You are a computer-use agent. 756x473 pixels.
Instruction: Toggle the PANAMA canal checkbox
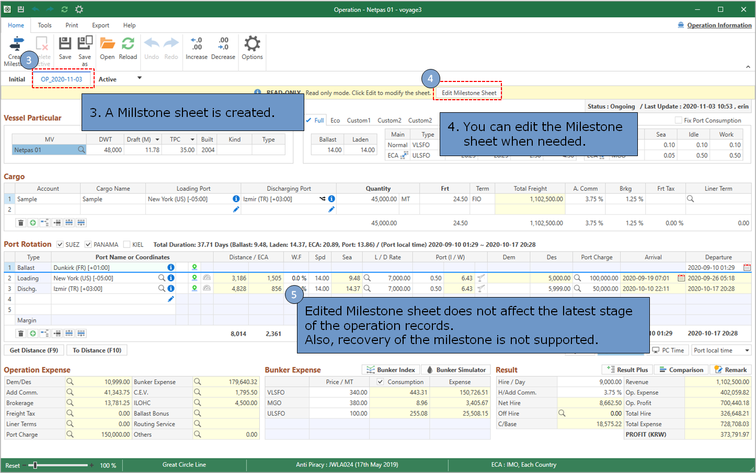[88, 244]
